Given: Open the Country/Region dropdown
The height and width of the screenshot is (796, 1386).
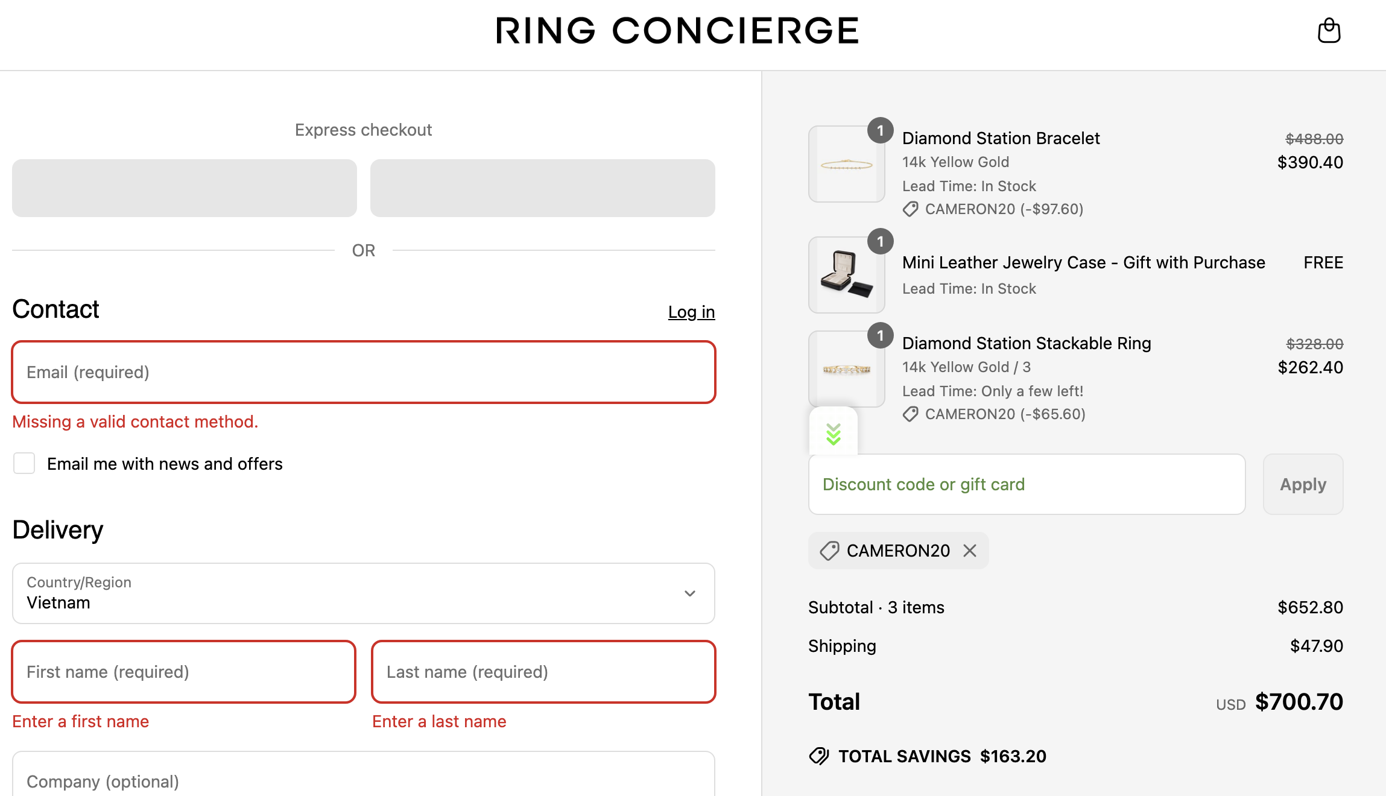Looking at the screenshot, I should 363,593.
